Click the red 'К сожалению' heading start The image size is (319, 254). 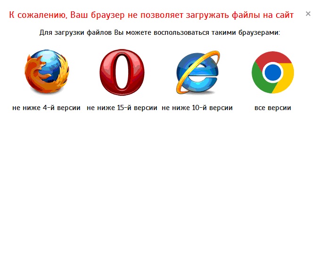pos(38,15)
